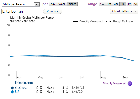This screenshot has width=140, height=99.
Task: Set range to 1w
Action: (x=102, y=4)
